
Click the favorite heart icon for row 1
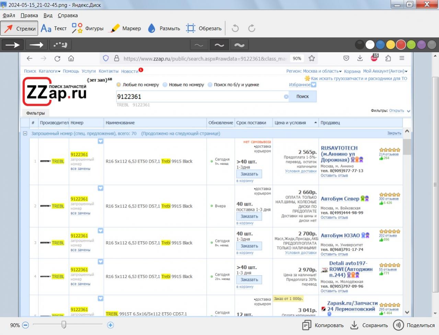[x=101, y=141]
